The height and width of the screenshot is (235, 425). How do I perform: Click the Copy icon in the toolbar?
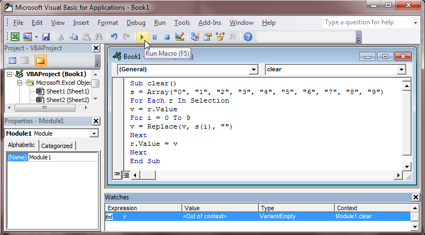coord(73,37)
